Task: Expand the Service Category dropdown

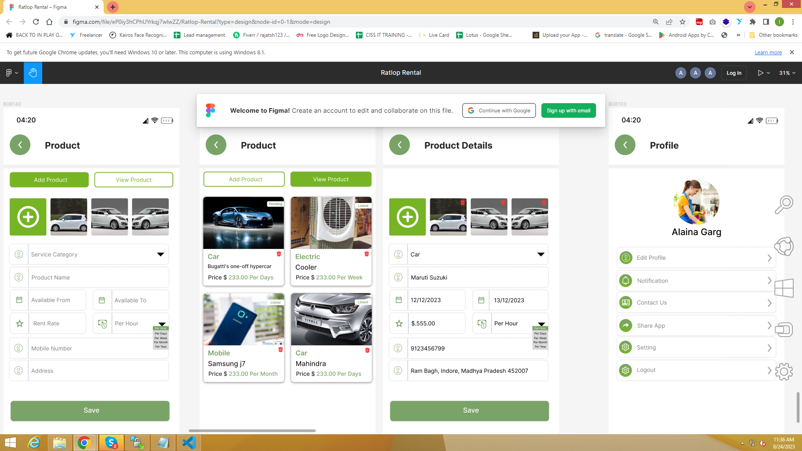Action: coord(160,254)
